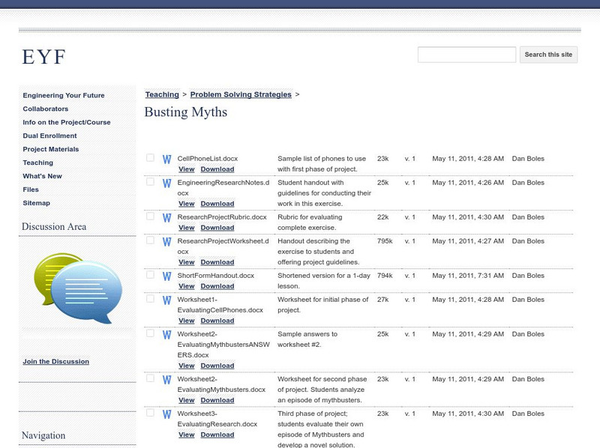
Task: Click Word icon beside Worksheet1-EvaluatingCellPhones.docx
Action: click(x=167, y=300)
